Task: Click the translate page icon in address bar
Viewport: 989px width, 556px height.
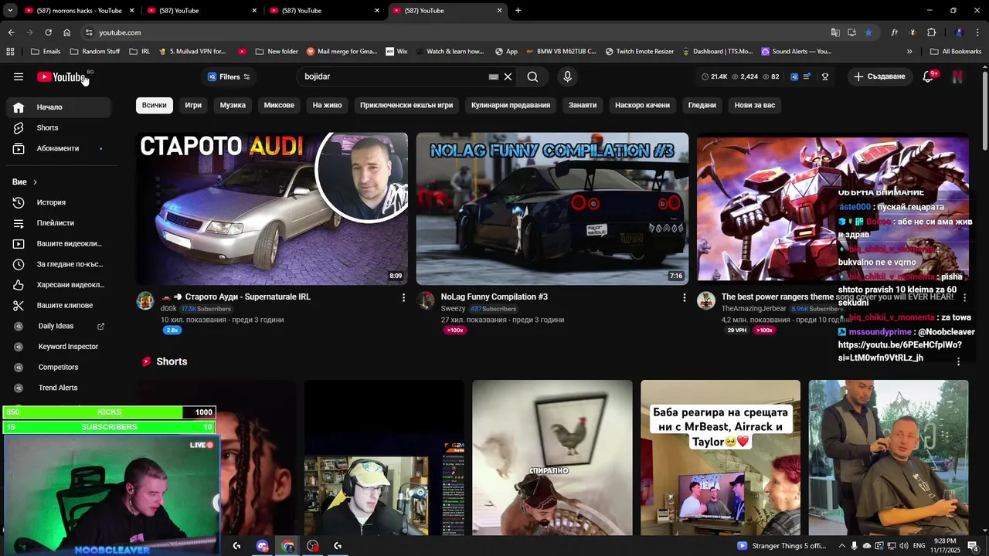Action: pyautogui.click(x=835, y=32)
